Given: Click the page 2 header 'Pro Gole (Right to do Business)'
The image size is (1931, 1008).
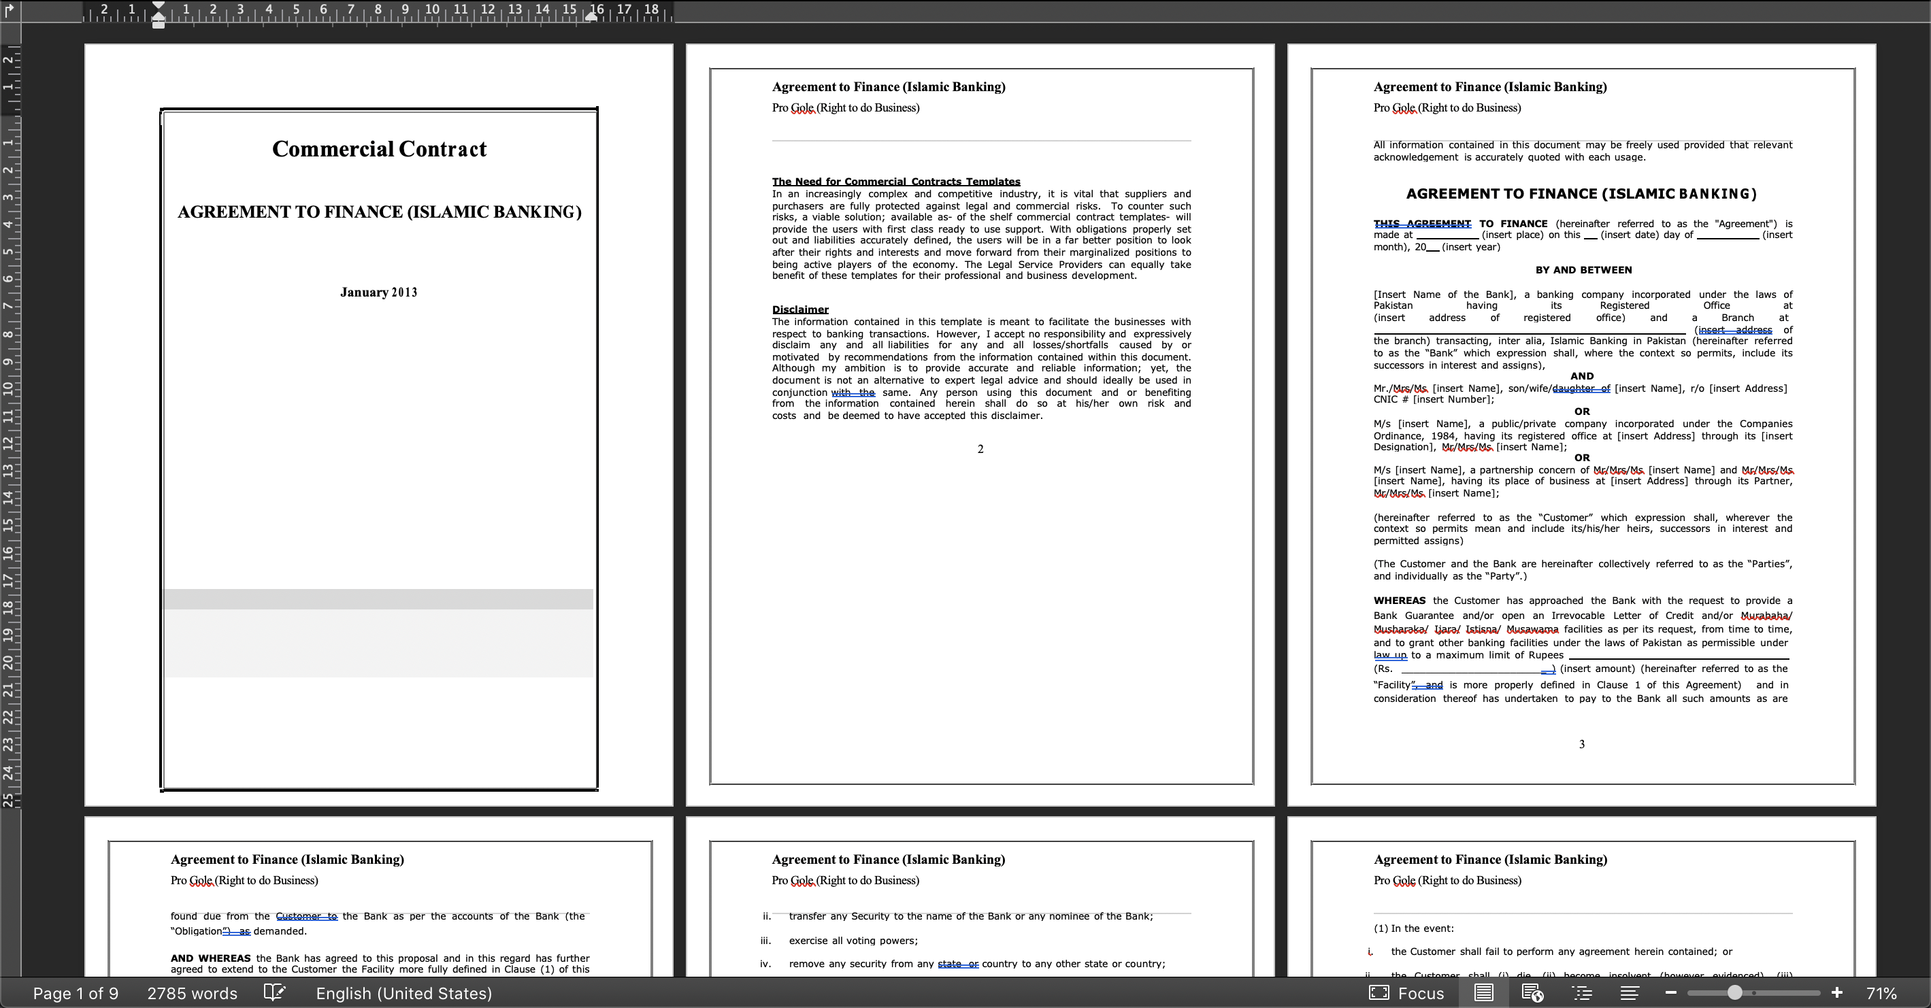Looking at the screenshot, I should (846, 108).
